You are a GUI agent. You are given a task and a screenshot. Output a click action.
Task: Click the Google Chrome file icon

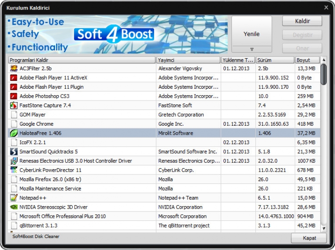pos(14,124)
